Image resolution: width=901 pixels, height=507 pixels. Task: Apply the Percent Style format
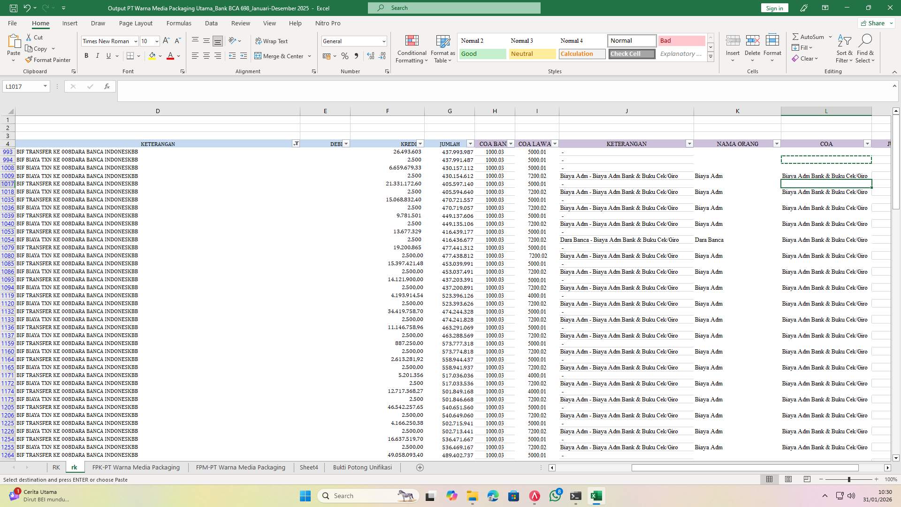pos(345,56)
